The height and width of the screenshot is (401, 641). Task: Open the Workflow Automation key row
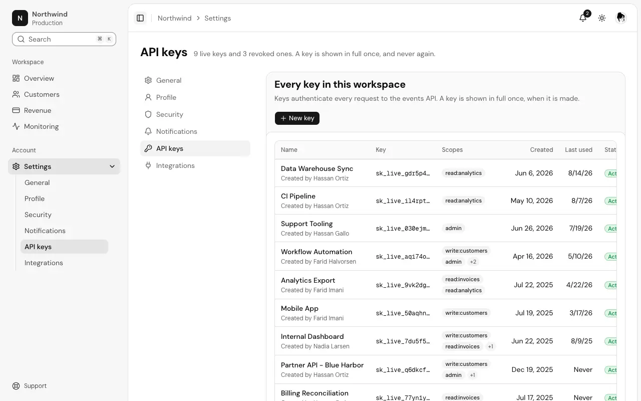tap(446, 256)
